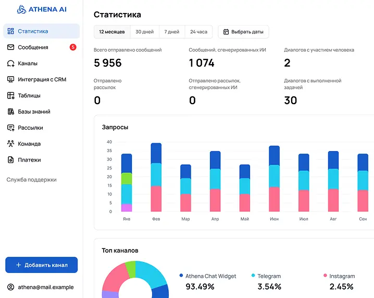Click the red unread messages badge

(73, 47)
